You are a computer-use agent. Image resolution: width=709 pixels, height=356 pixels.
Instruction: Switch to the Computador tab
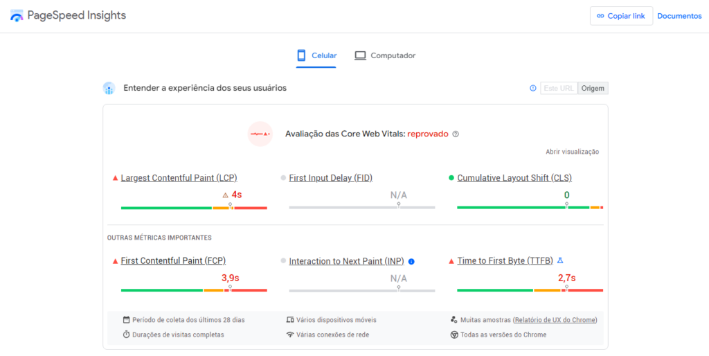[385, 55]
